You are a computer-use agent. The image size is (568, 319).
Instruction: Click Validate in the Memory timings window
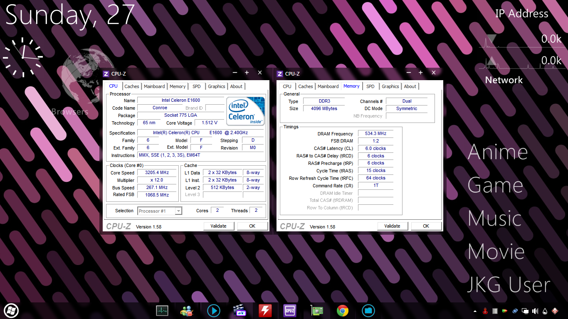[x=393, y=226]
